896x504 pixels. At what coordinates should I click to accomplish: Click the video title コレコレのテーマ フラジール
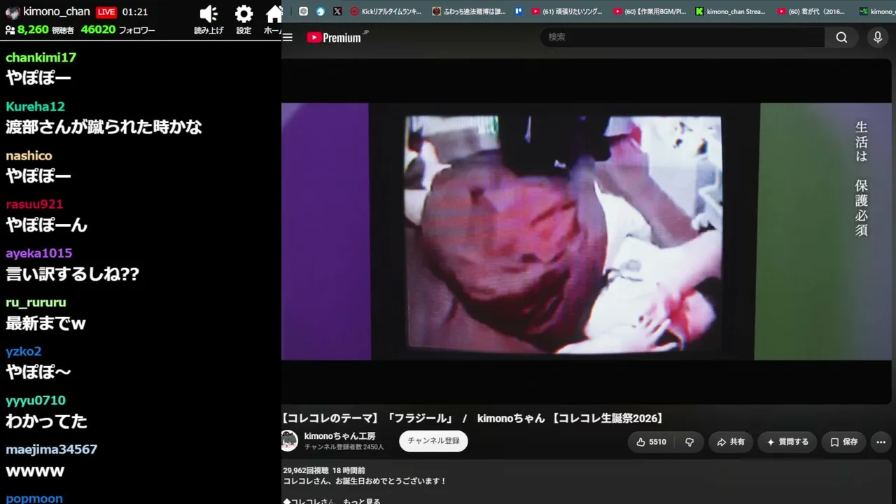click(x=472, y=418)
